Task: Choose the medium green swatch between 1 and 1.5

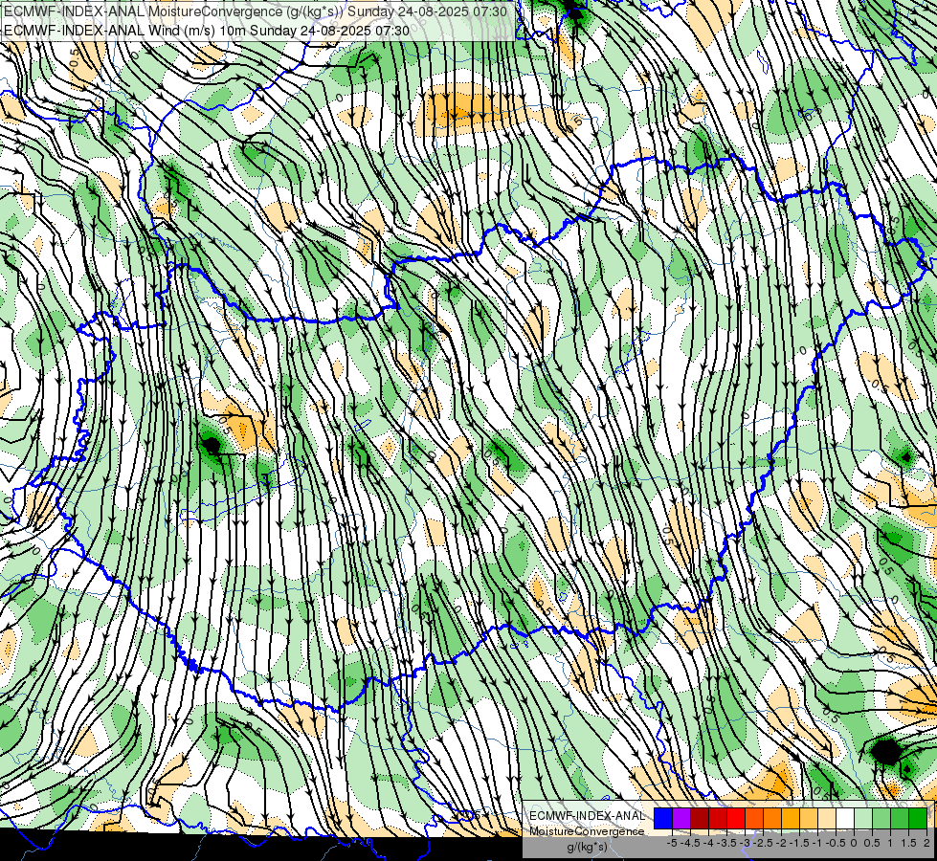Action: (900, 818)
